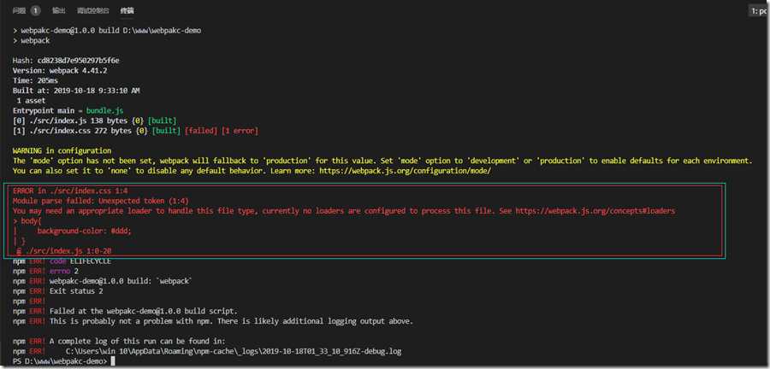Click the problems count badge showing 1
The width and height of the screenshot is (770, 369).
point(35,10)
